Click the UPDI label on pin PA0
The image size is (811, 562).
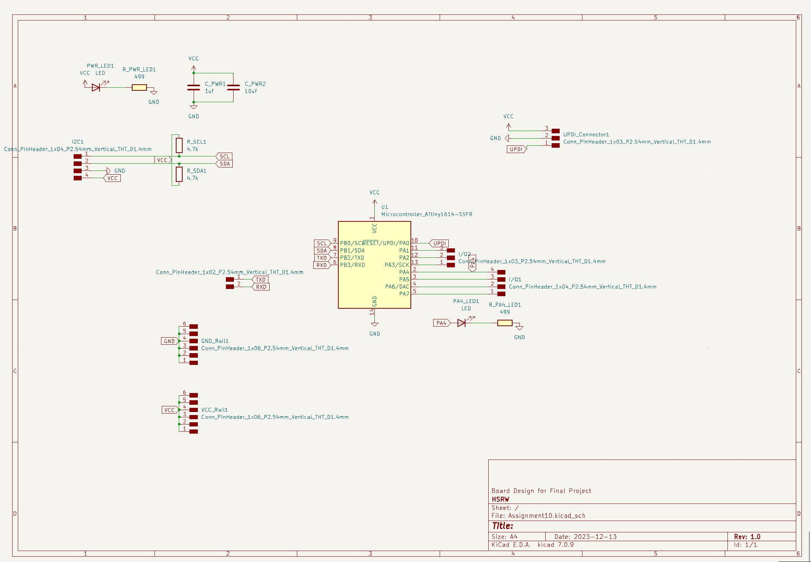[x=439, y=243]
